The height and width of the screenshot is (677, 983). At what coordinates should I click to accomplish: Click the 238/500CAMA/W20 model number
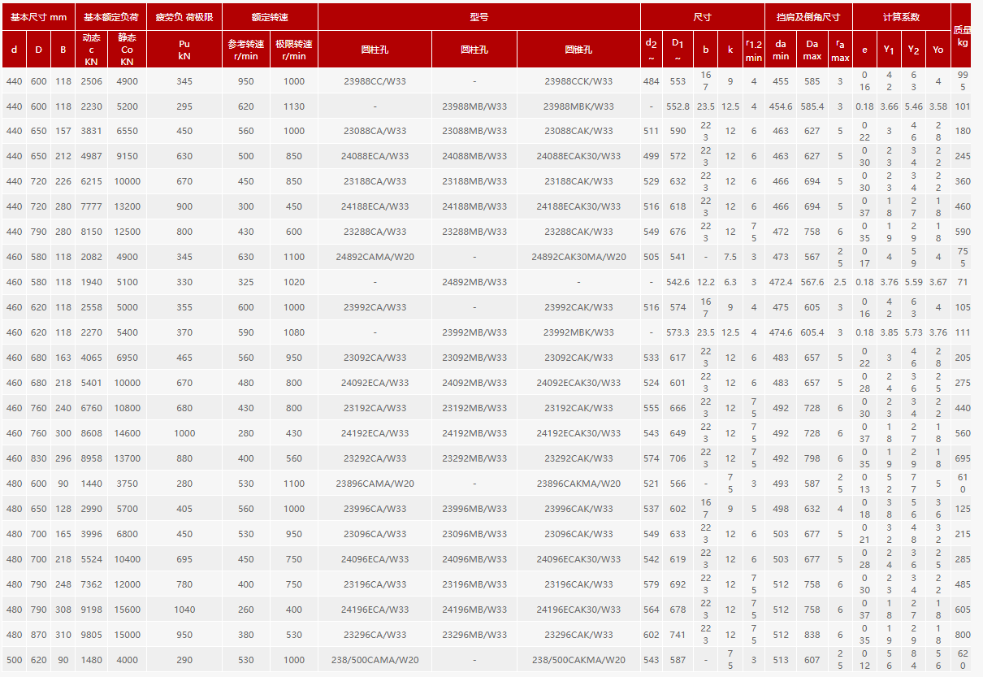coord(375,661)
